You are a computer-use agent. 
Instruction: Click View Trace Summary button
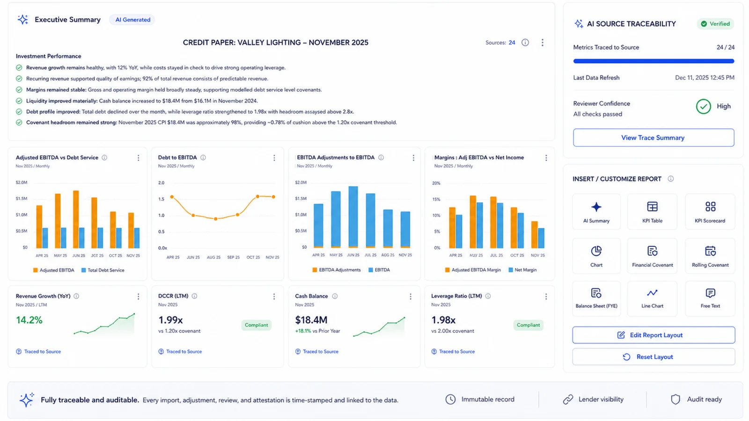(x=654, y=138)
